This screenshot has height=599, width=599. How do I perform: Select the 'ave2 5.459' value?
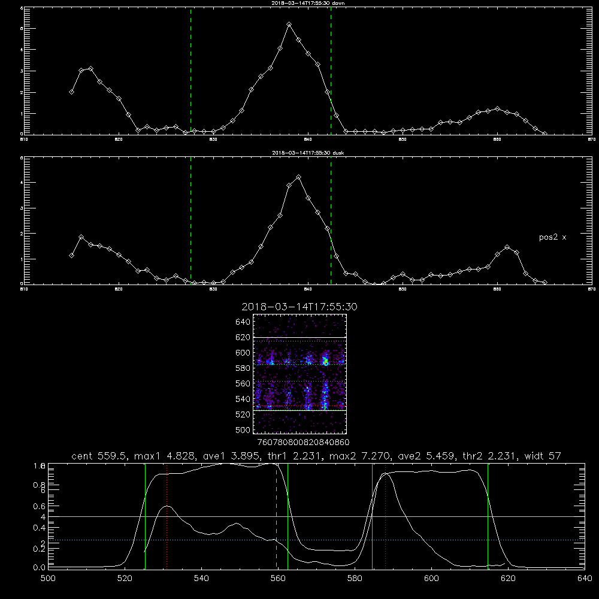[x=426, y=456]
